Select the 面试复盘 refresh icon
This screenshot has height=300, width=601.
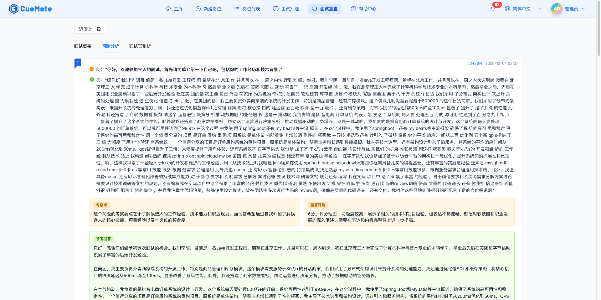(x=315, y=9)
